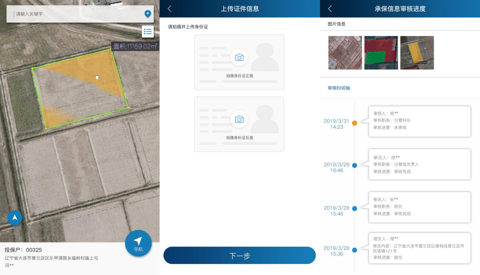Open the first red-grid field thumbnail
480x275 pixels.
(345, 53)
